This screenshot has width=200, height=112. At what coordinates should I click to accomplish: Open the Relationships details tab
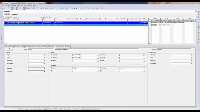(28, 47)
